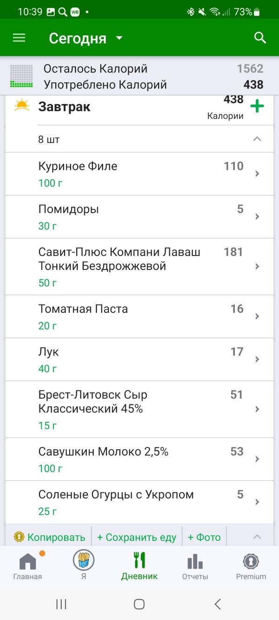Collapse the breakfast footer chevron

click(x=257, y=537)
